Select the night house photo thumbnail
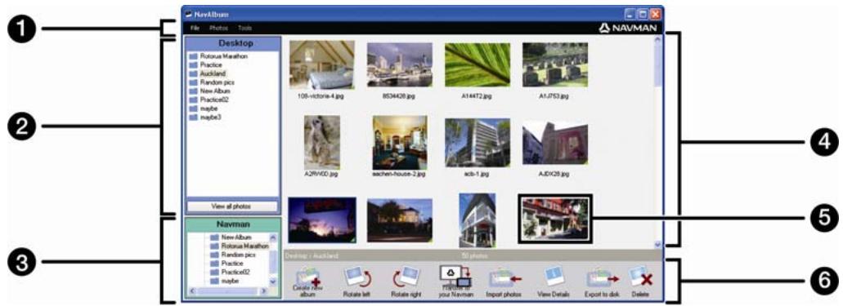 click(400, 220)
